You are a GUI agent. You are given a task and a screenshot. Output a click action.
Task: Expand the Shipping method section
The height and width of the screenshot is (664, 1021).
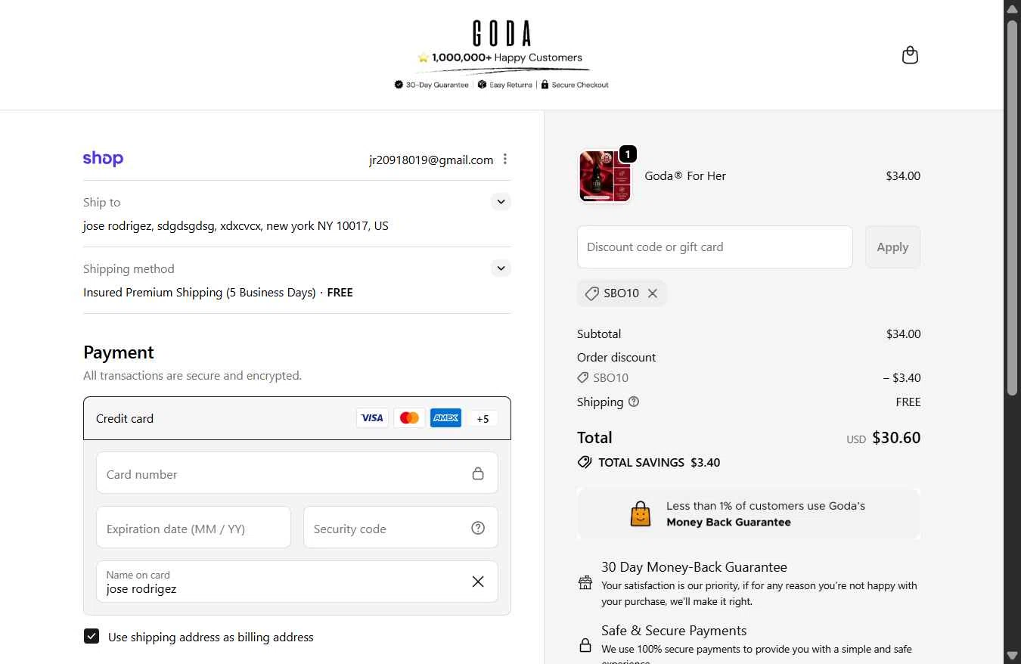[501, 268]
